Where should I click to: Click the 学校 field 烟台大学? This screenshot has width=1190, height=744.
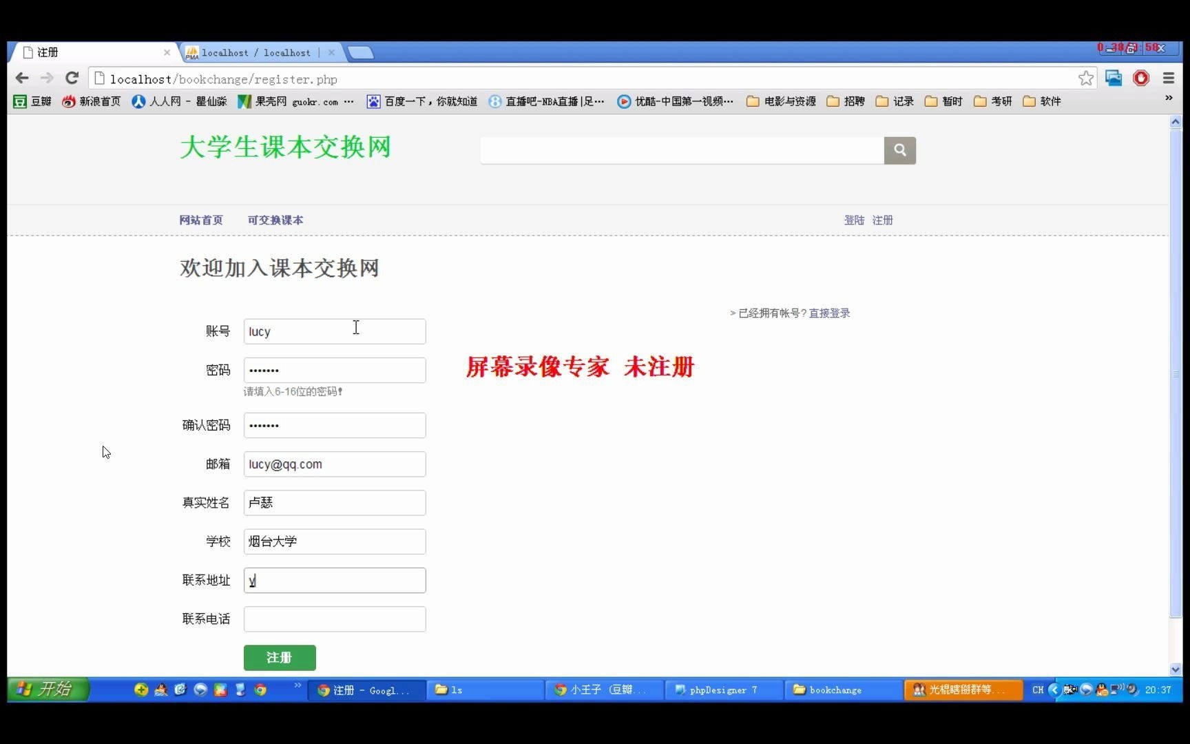pos(335,541)
